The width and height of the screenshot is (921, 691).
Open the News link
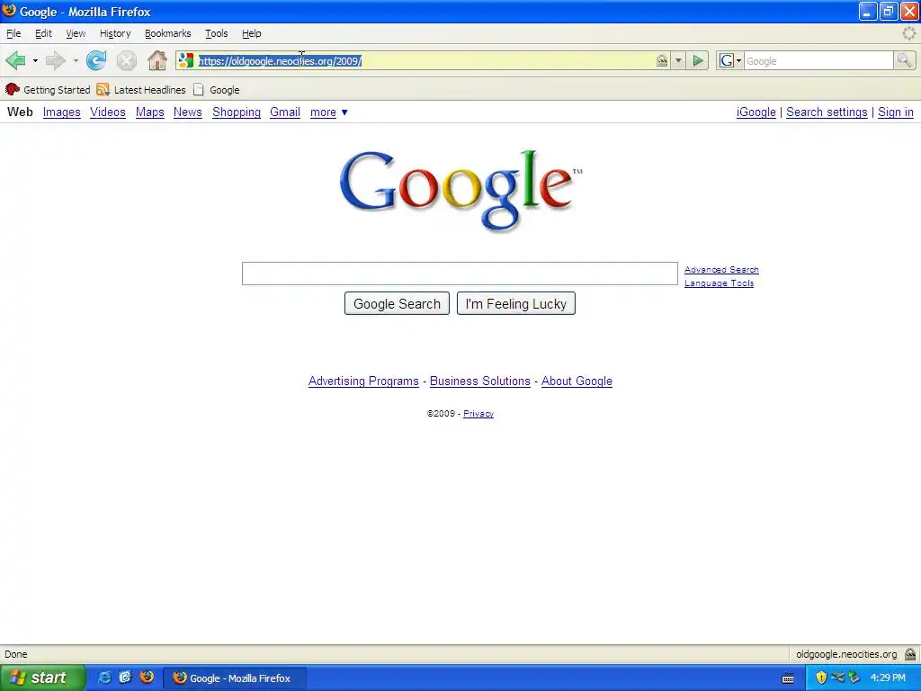pos(187,112)
